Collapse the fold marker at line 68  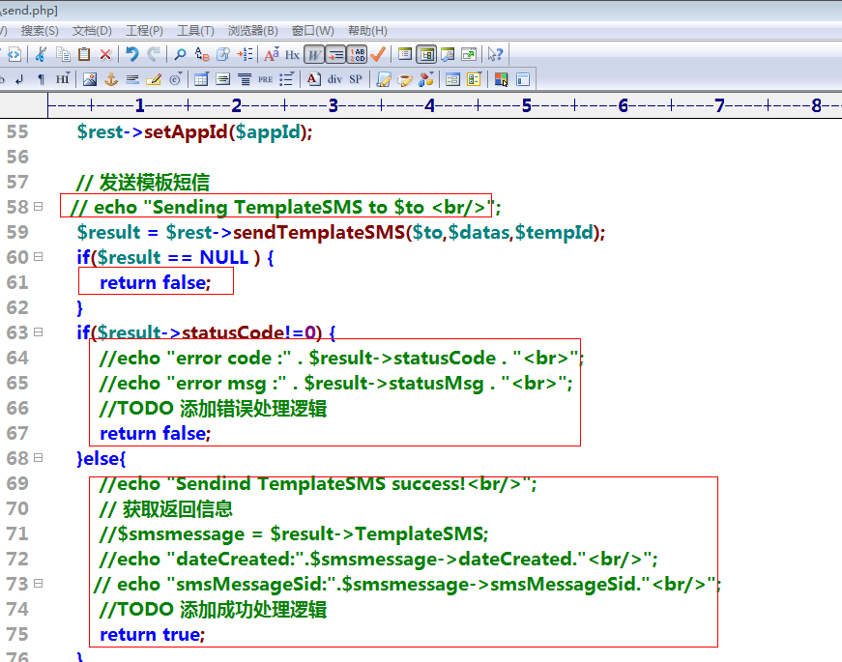point(38,457)
